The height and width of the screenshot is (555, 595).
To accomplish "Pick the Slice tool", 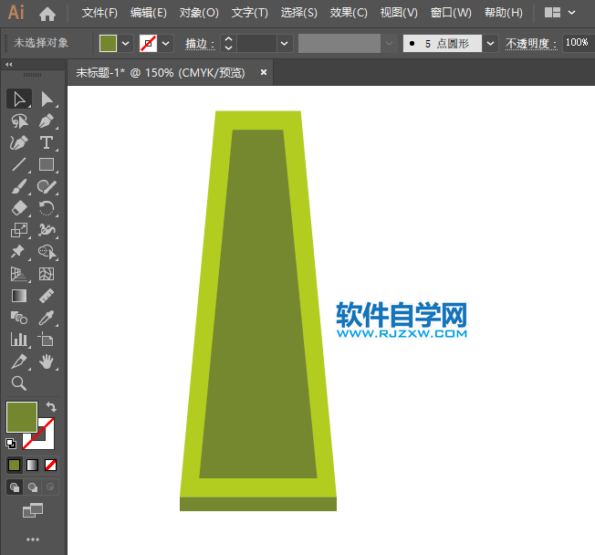I will 19,361.
